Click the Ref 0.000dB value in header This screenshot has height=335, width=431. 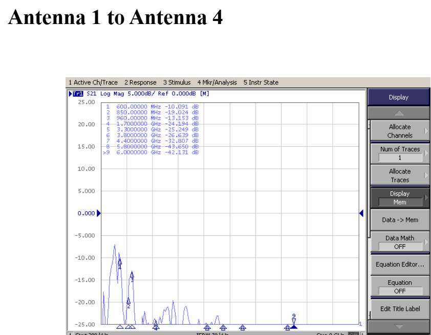177,94
